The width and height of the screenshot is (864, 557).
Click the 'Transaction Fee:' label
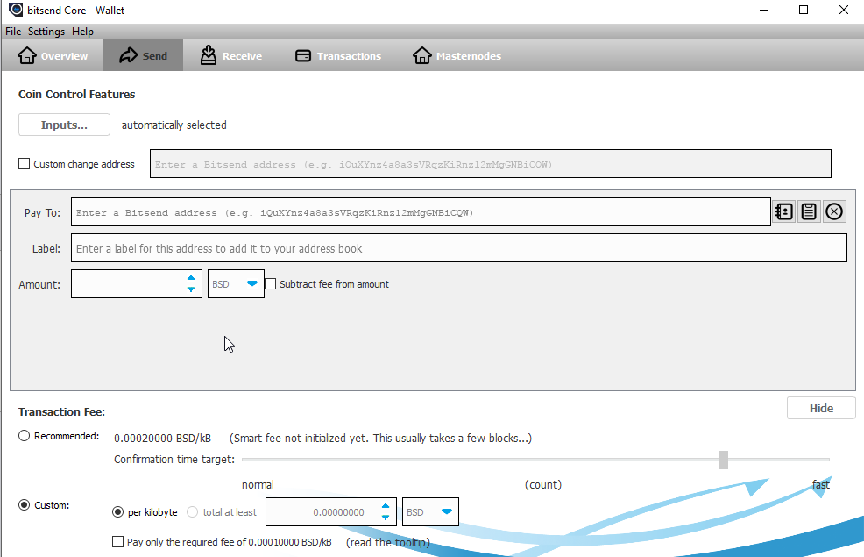pos(61,412)
